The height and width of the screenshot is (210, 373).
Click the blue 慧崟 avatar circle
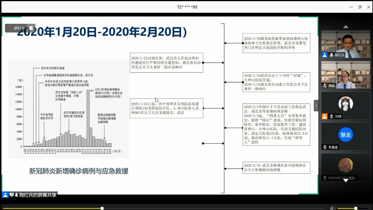[345, 135]
